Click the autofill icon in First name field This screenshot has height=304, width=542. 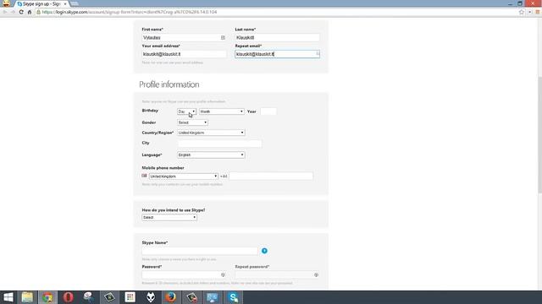tap(223, 37)
